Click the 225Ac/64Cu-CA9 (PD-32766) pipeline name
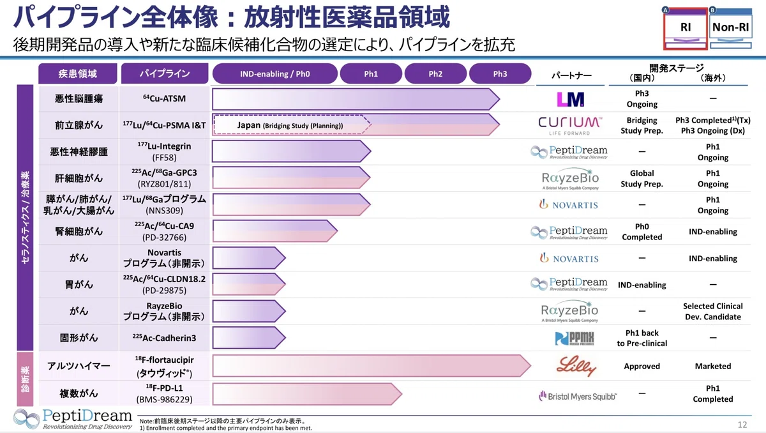The image size is (766, 433). pos(164,231)
